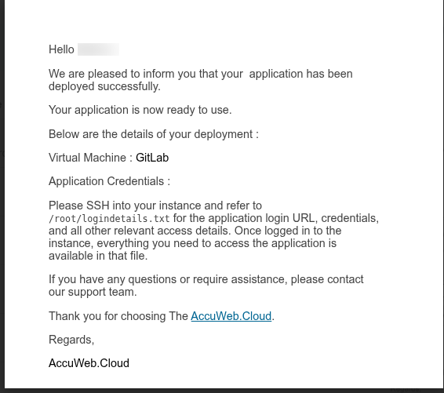Click the GitLab virtual machine name
Image resolution: width=444 pixels, height=393 pixels.
click(x=152, y=158)
